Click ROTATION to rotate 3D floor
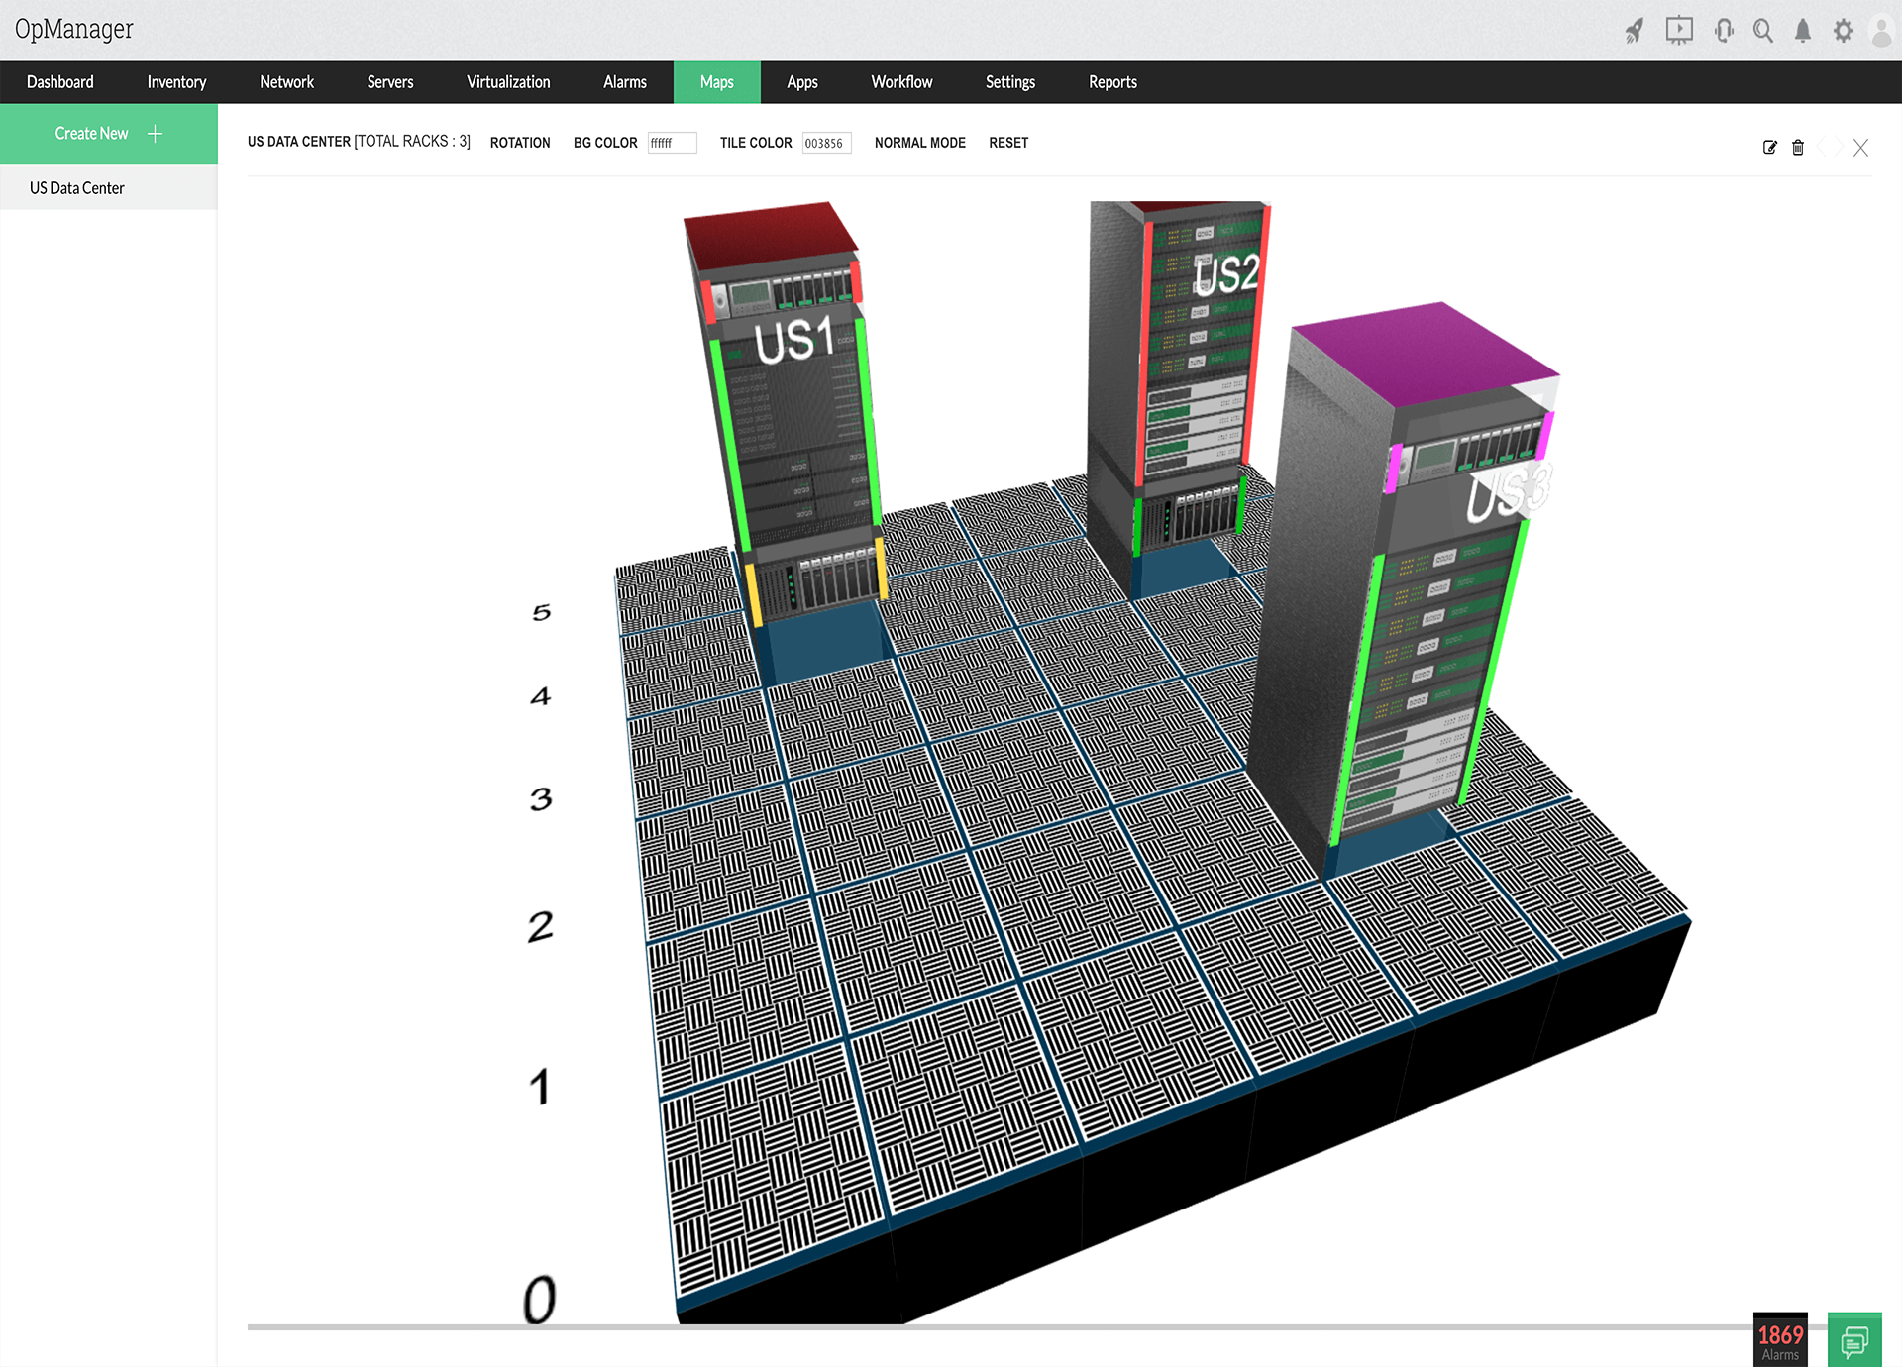This screenshot has width=1902, height=1367. 521,144
